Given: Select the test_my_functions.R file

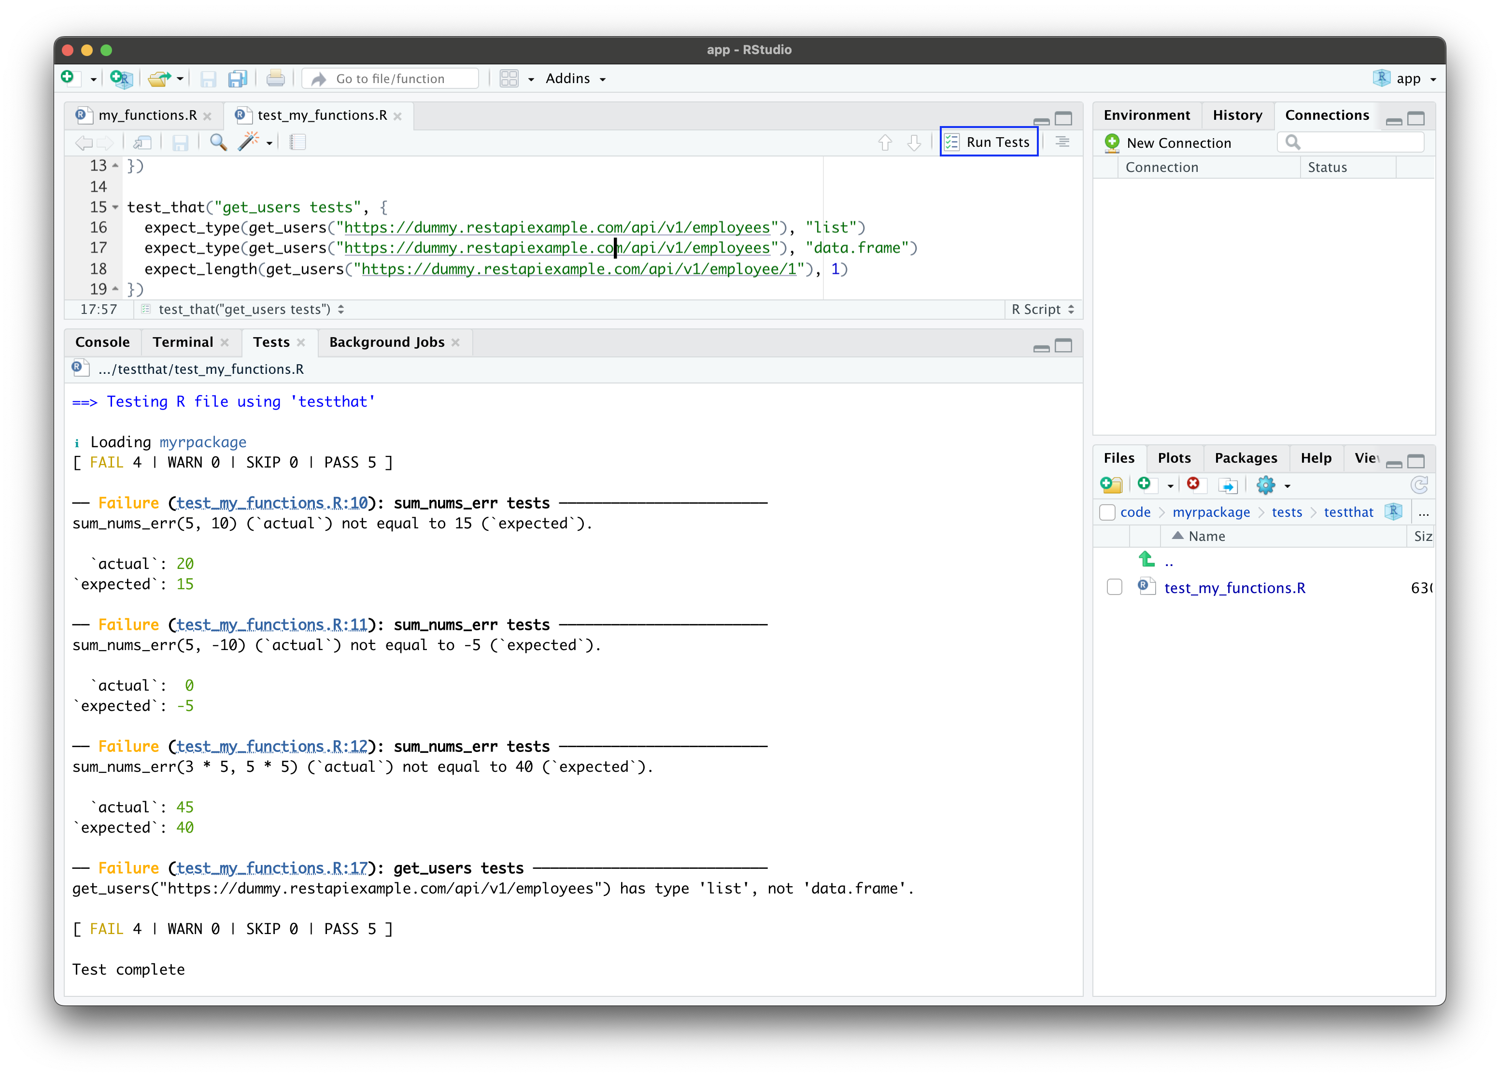Looking at the screenshot, I should (x=1234, y=588).
